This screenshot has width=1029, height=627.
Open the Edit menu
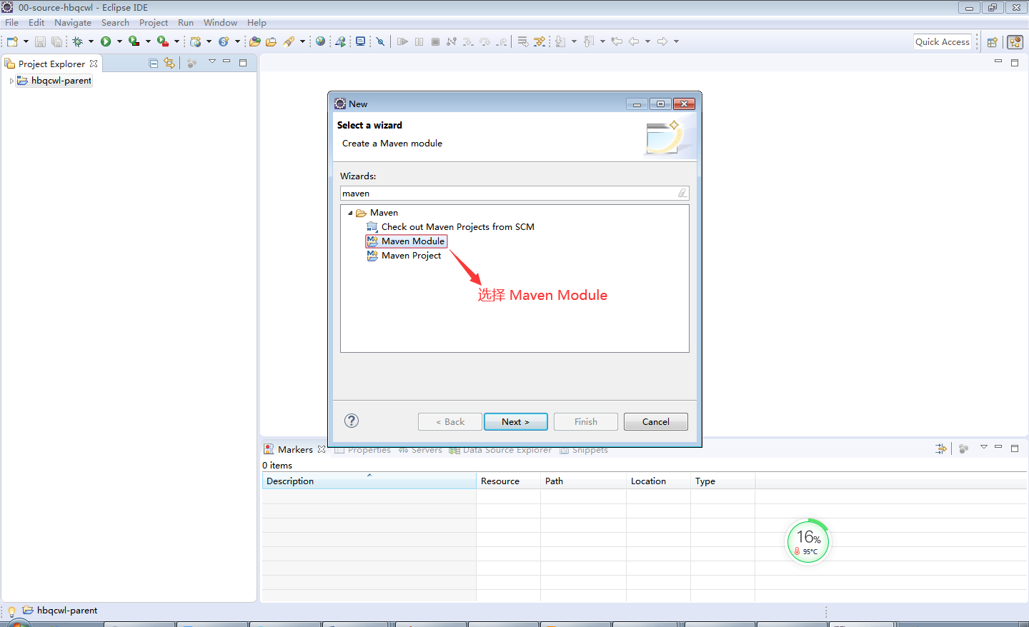point(36,23)
